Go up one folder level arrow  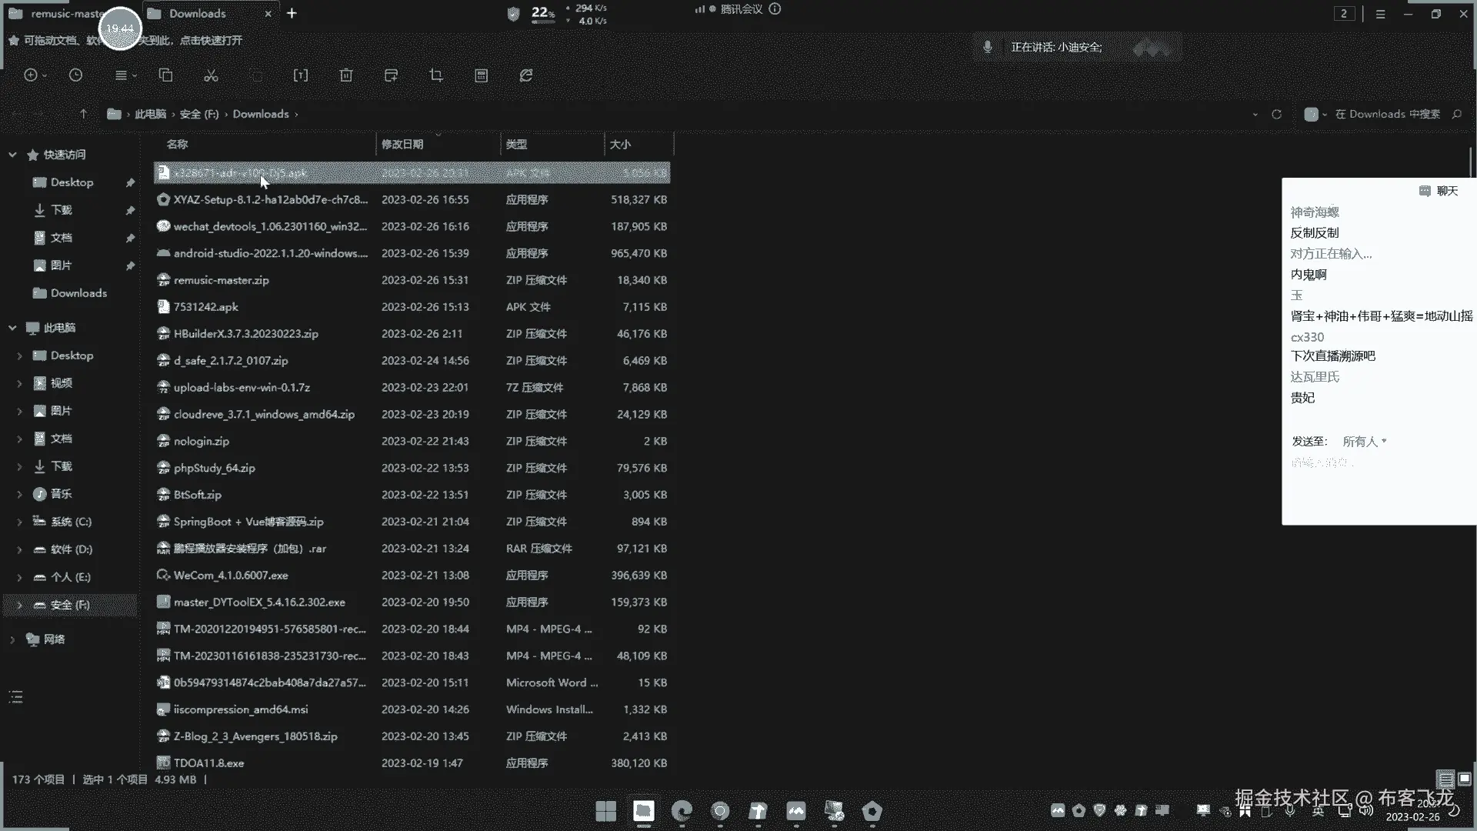pos(83,114)
